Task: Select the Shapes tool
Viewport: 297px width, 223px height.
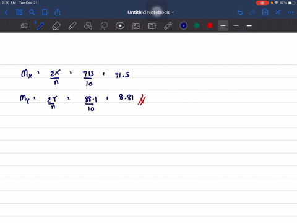Action: pyautogui.click(x=88, y=26)
